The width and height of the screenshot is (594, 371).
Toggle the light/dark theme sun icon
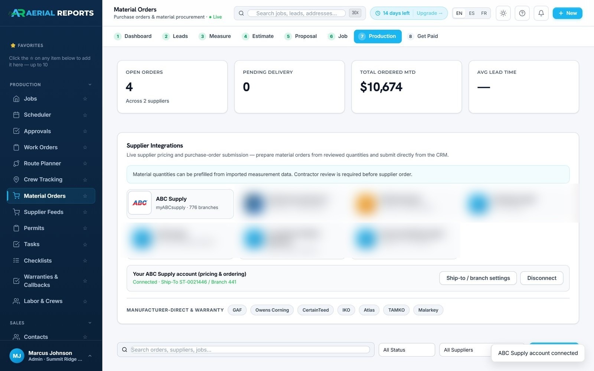click(503, 13)
